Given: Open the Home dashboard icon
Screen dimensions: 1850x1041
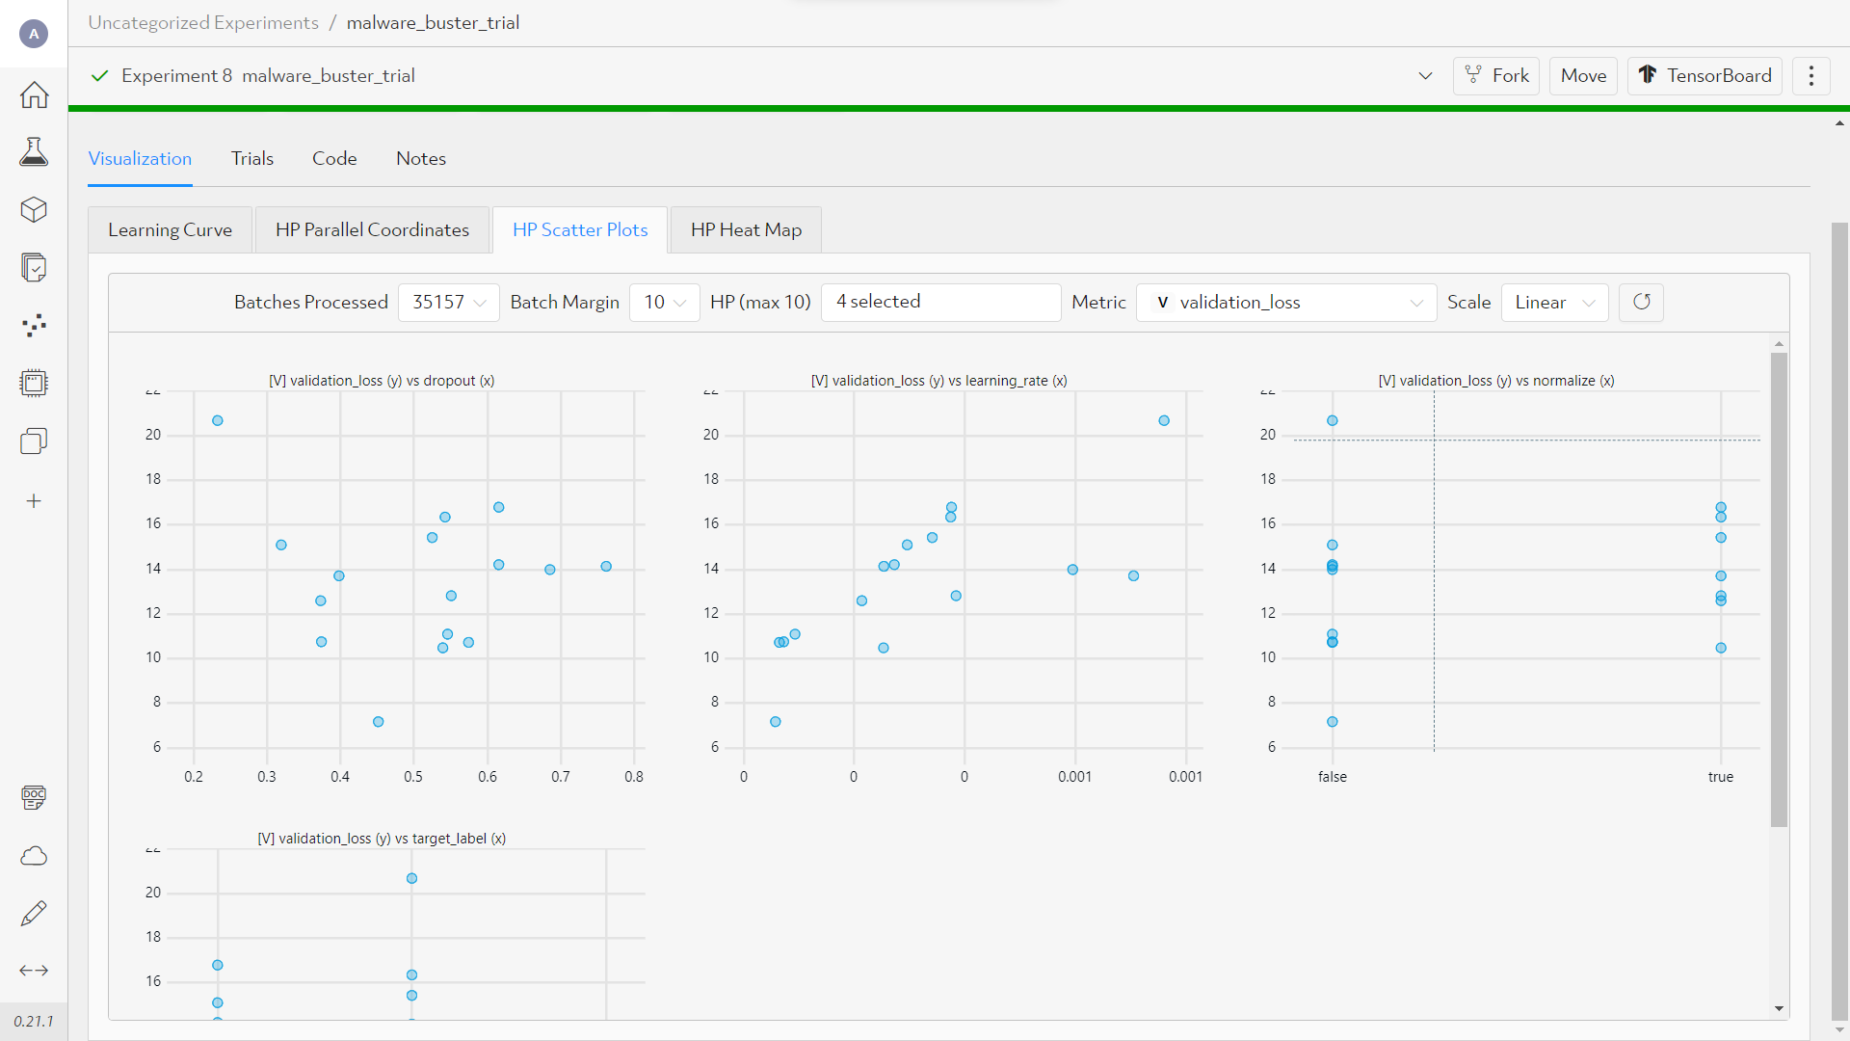Looking at the screenshot, I should (34, 94).
